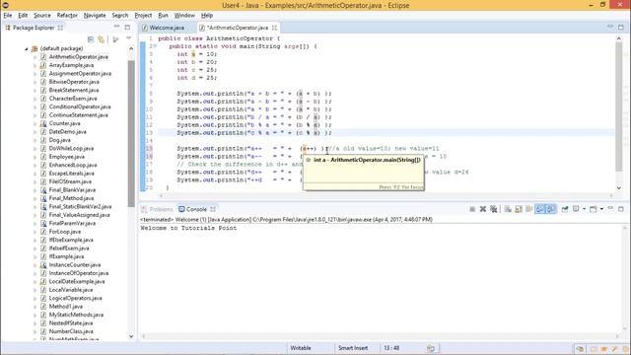Viewport: 631px width, 355px height.
Task: Toggle Scroll Lock in the Console toolbar
Action: tap(519, 209)
